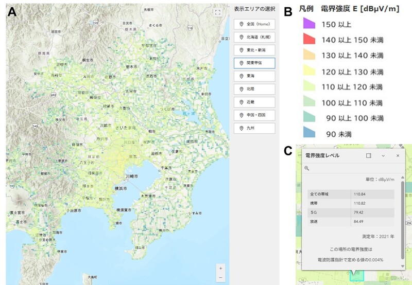Dock the 電界強度レベル popup
The image size is (412, 285).
tap(368, 155)
